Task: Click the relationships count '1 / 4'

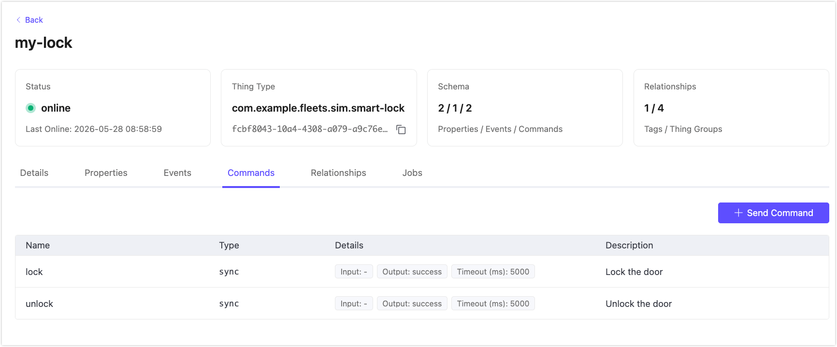Action: tap(654, 108)
